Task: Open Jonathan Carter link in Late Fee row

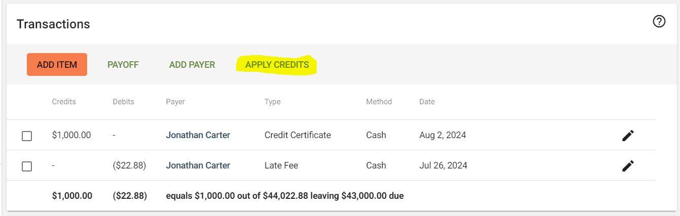Action: tap(198, 165)
